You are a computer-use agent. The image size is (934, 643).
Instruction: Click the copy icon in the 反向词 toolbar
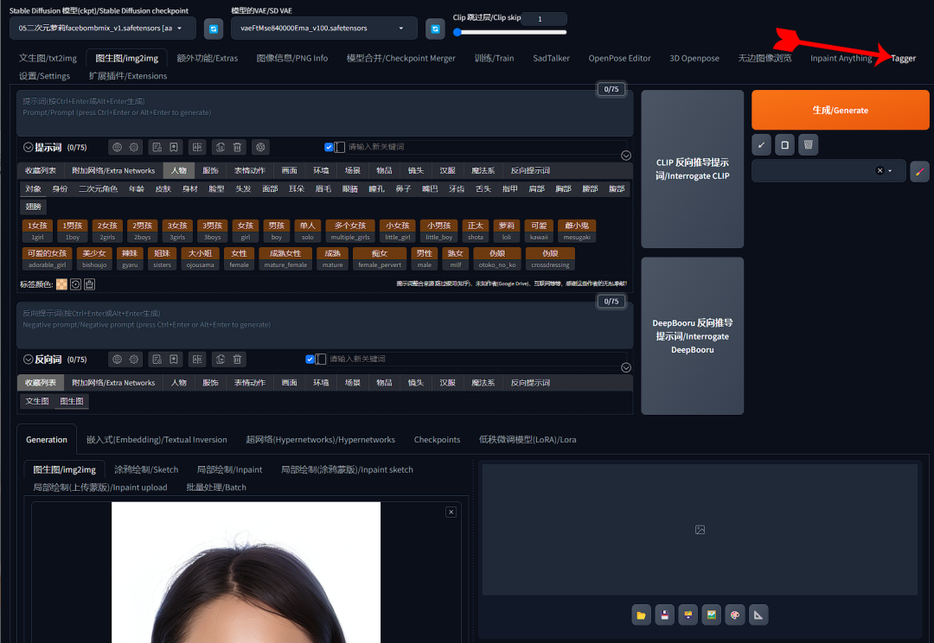pyautogui.click(x=221, y=359)
